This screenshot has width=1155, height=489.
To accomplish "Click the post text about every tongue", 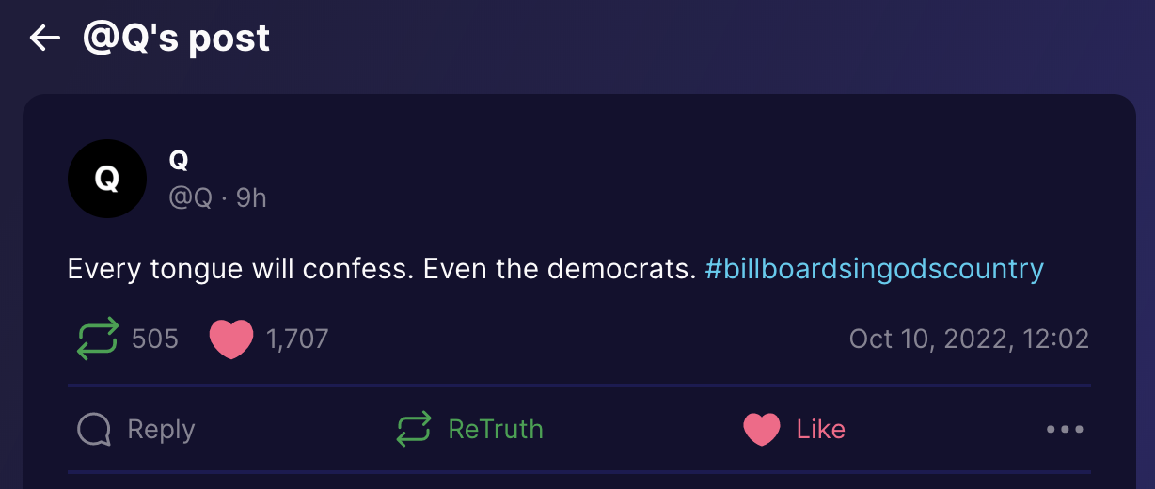I will point(382,270).
